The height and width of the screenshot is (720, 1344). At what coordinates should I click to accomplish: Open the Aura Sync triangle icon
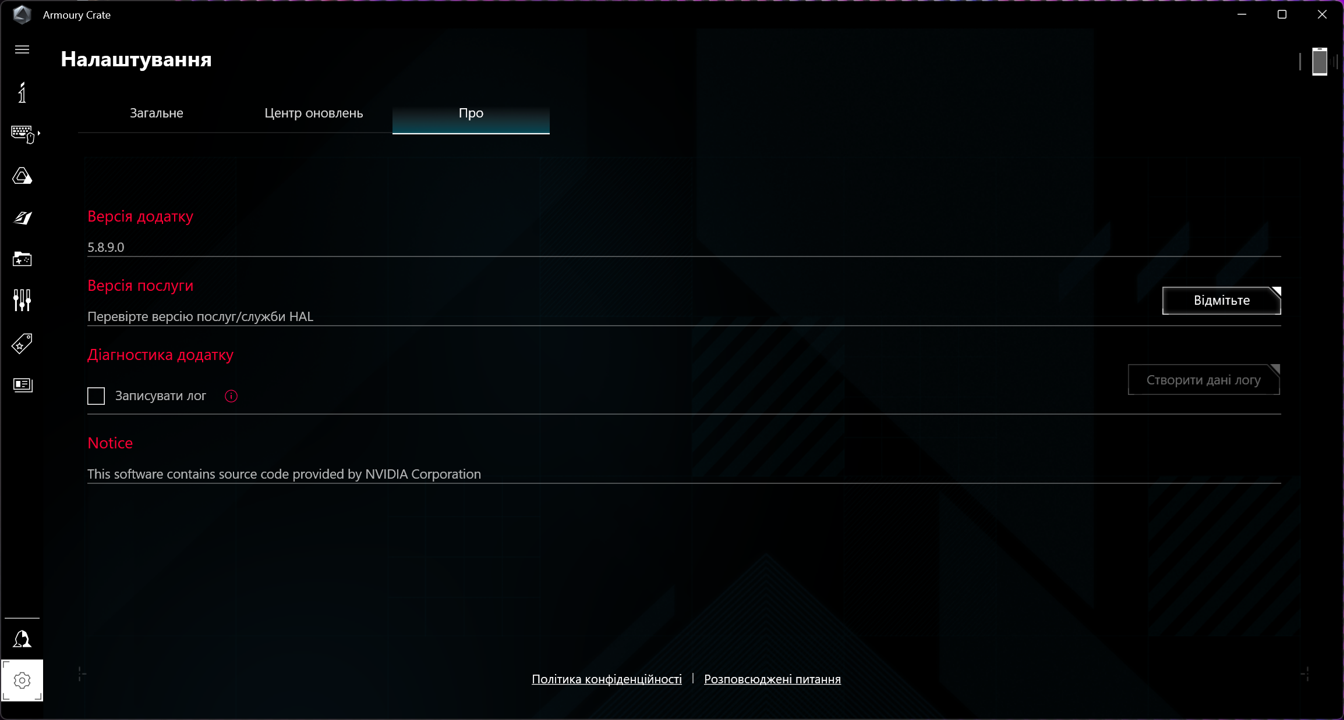click(22, 176)
